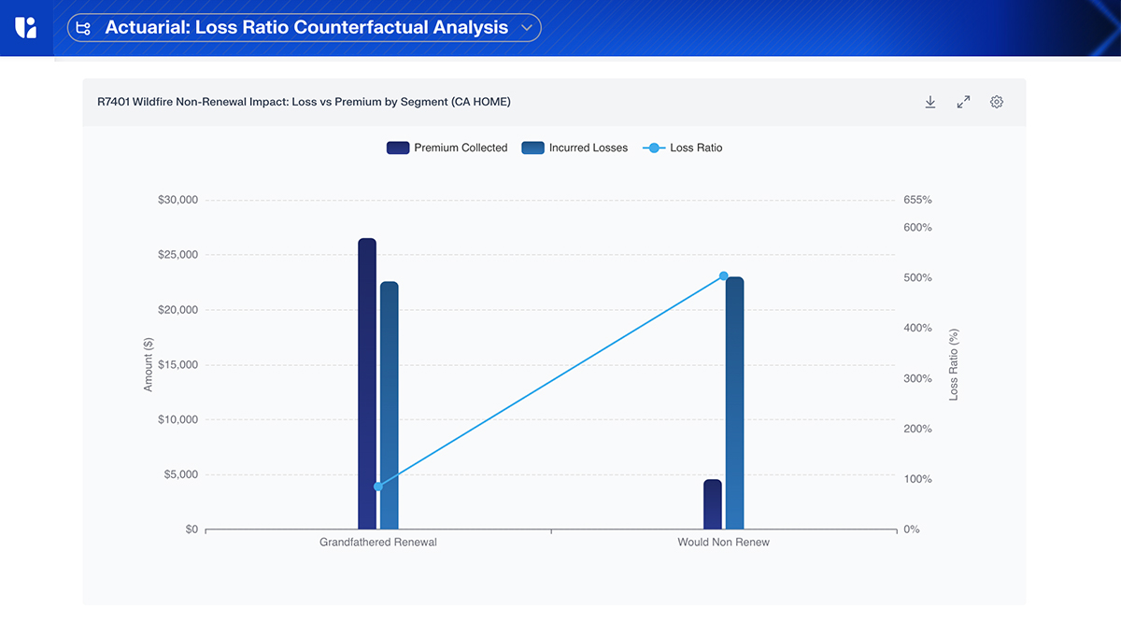Select Would Non Renew Premium Collected bar
The image size is (1121, 635).
coord(713,504)
